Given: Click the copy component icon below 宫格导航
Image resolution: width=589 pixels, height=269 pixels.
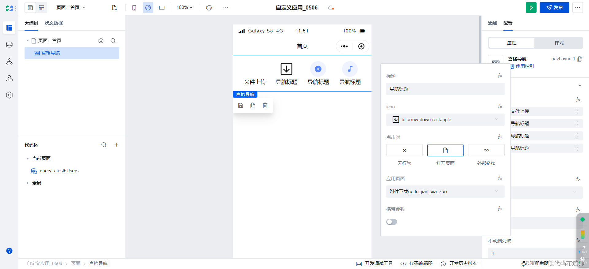Looking at the screenshot, I should [253, 105].
